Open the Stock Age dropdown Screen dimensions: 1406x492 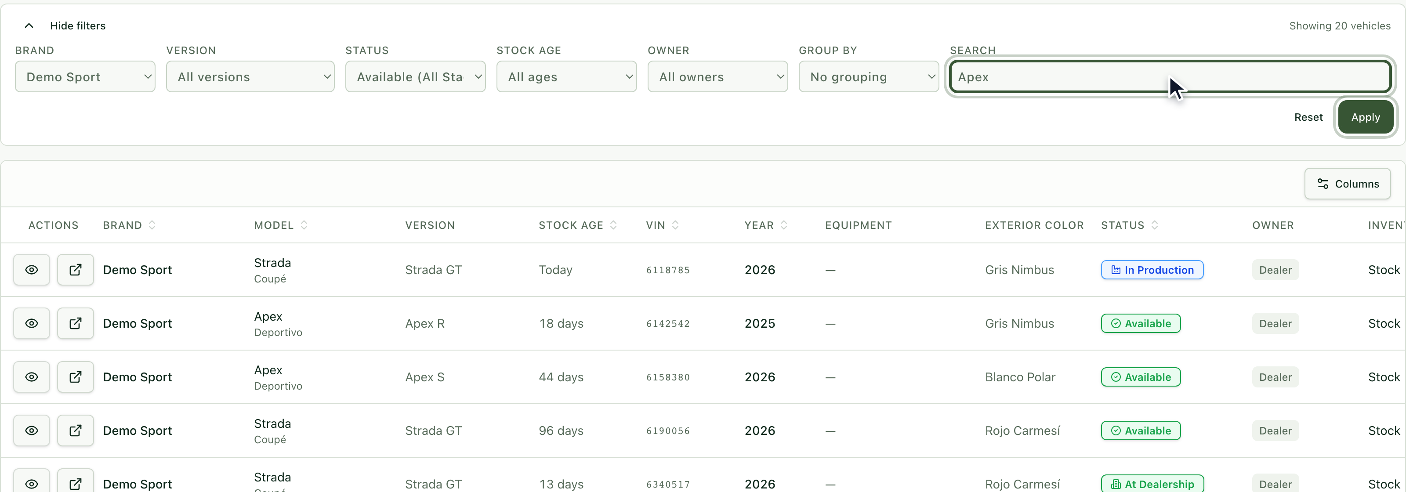[x=566, y=76]
